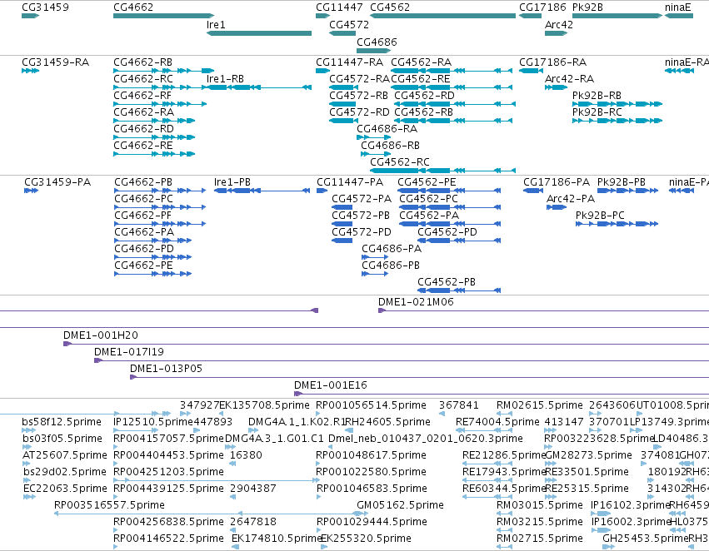Select BAC clone DME1-001E16 label

pos(331,385)
